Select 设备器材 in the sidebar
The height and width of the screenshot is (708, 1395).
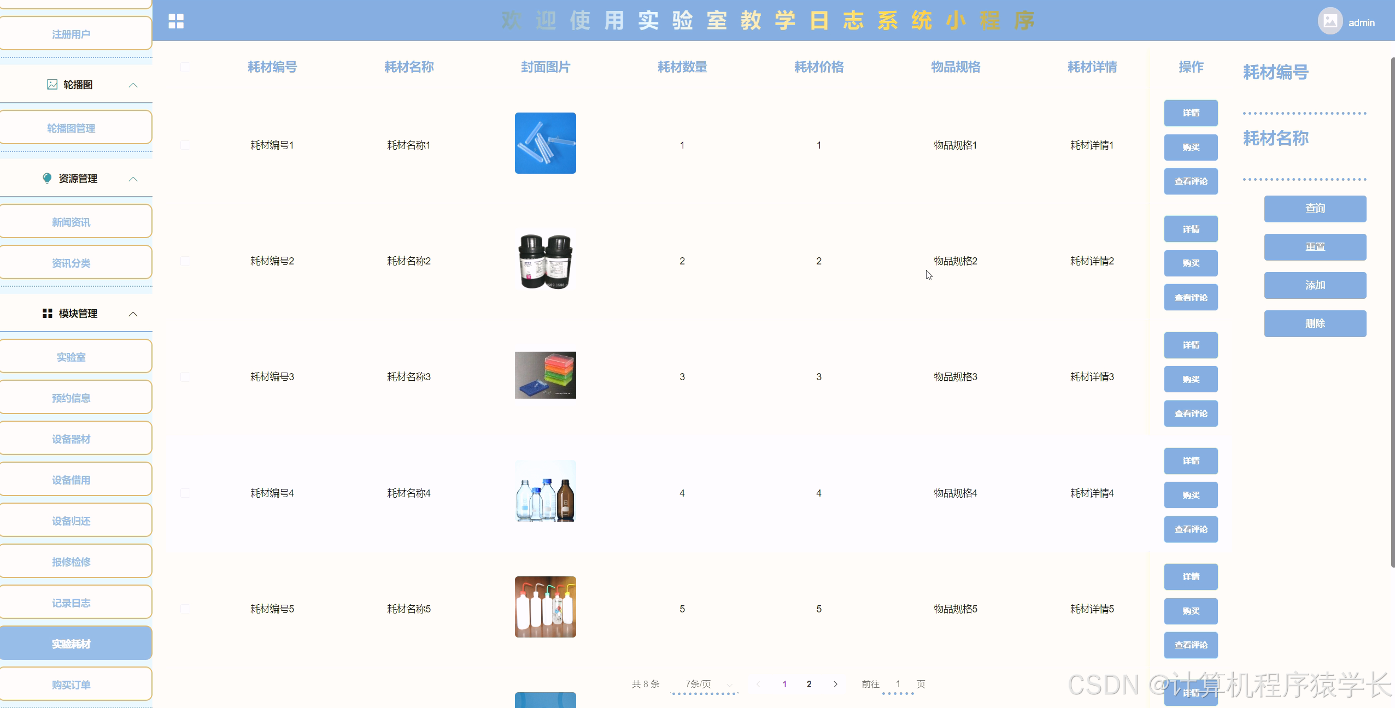(x=75, y=439)
